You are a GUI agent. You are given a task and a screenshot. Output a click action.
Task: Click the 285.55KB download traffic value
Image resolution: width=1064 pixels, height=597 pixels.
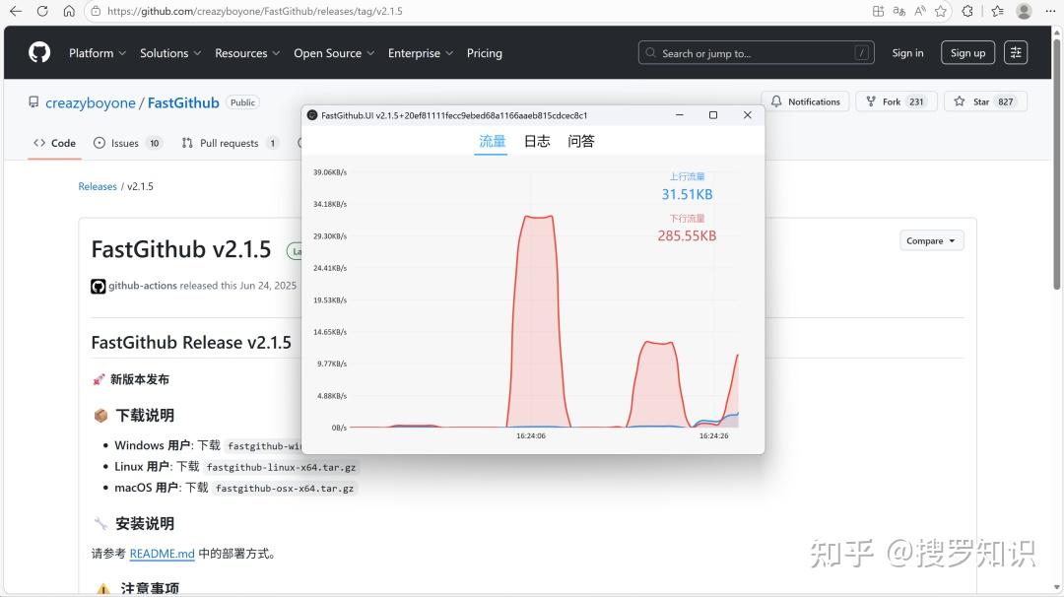(687, 236)
